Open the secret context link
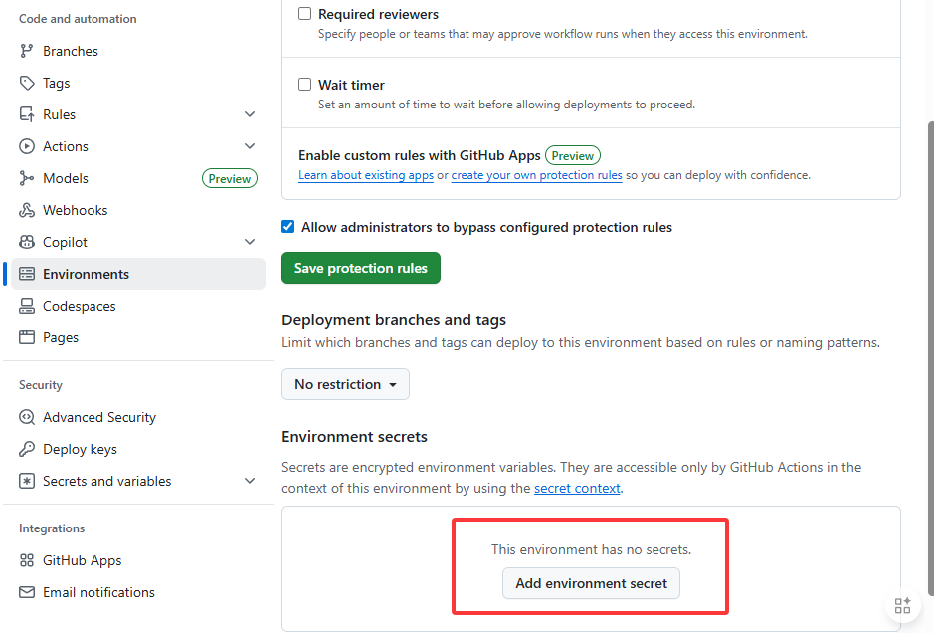Image resolution: width=934 pixels, height=633 pixels. click(577, 488)
